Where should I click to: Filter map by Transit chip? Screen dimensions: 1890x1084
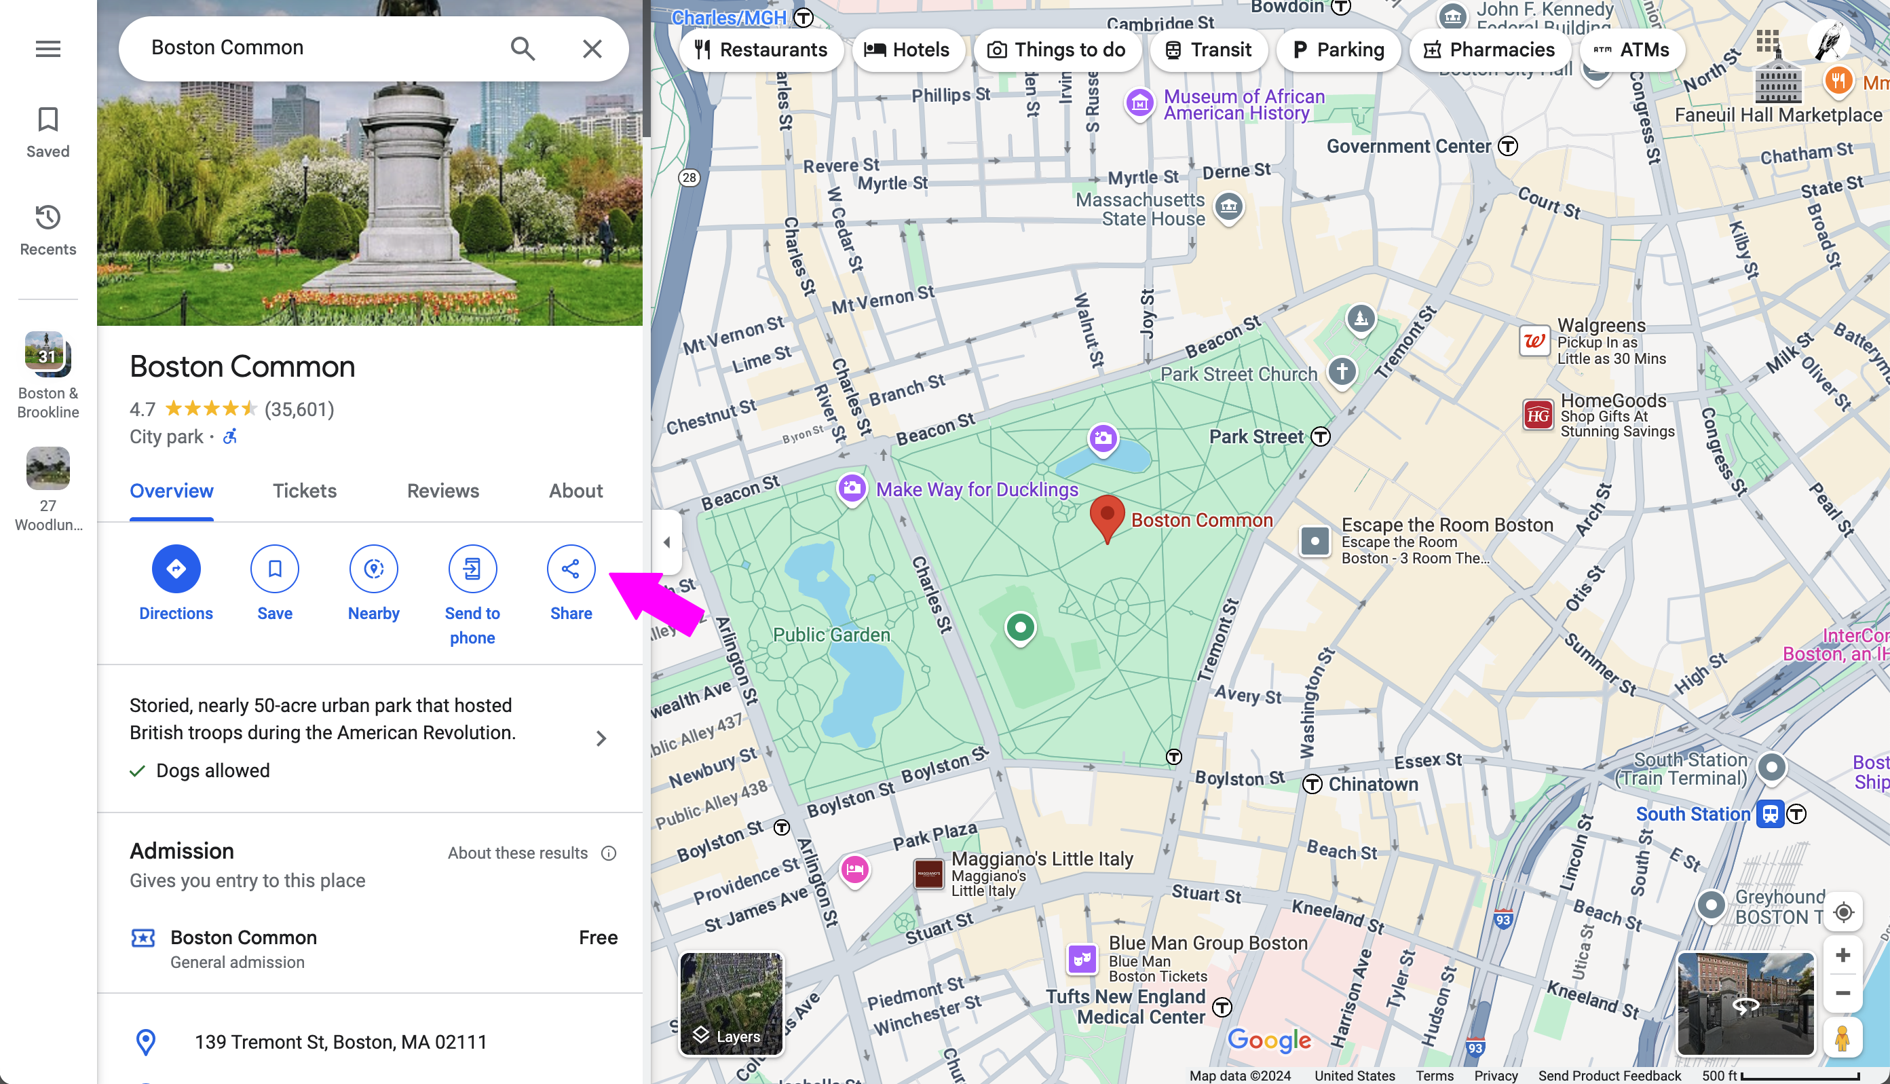1208,50
